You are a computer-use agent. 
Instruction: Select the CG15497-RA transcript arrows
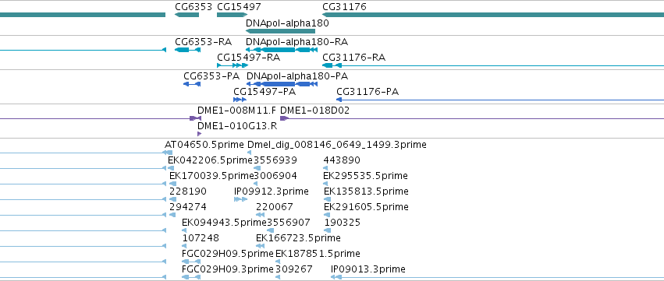pyautogui.click(x=232, y=65)
